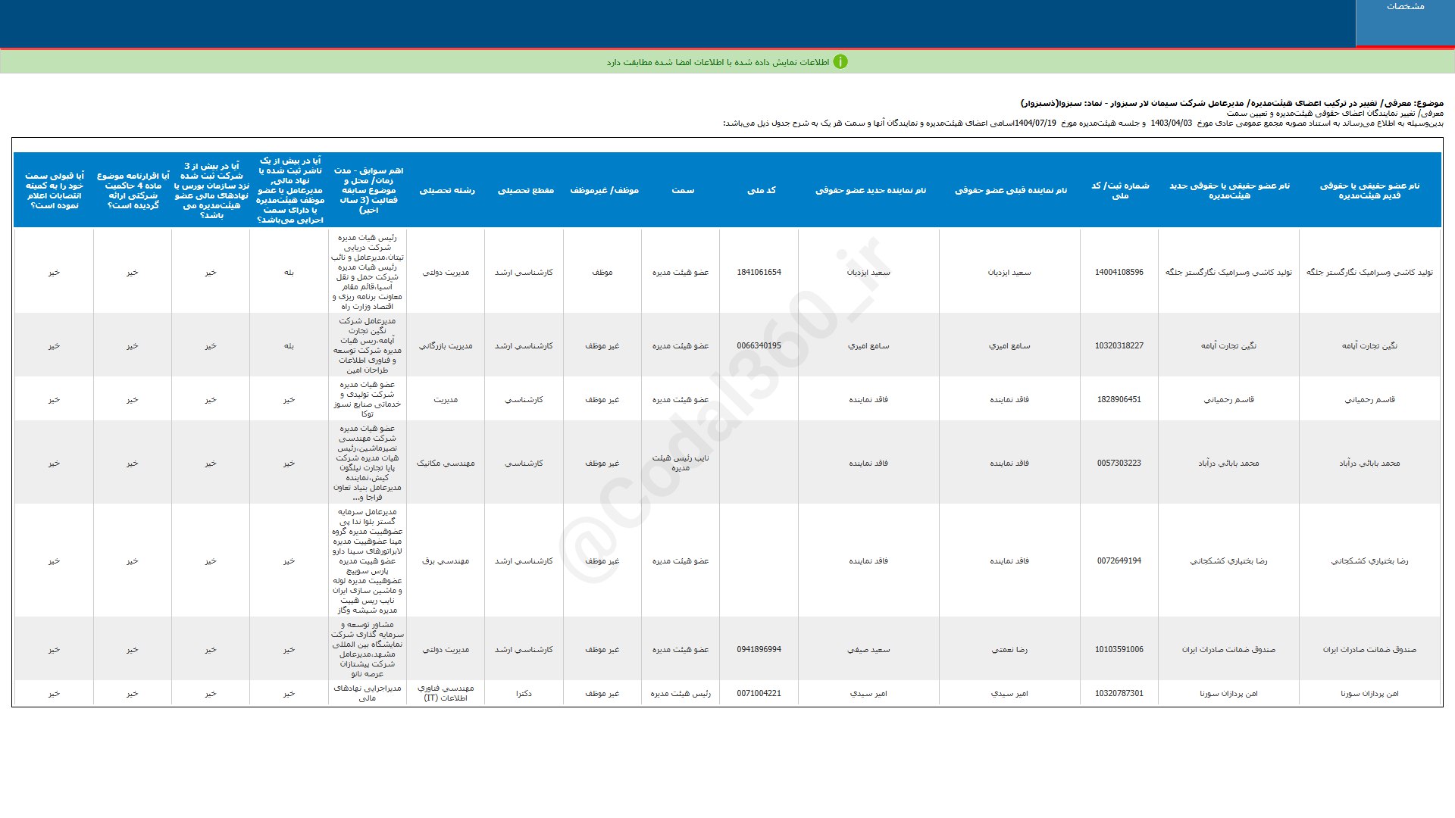The width and height of the screenshot is (1455, 818).
Task: Click the رضا نعمتی previous representative cell
Action: click(1009, 650)
